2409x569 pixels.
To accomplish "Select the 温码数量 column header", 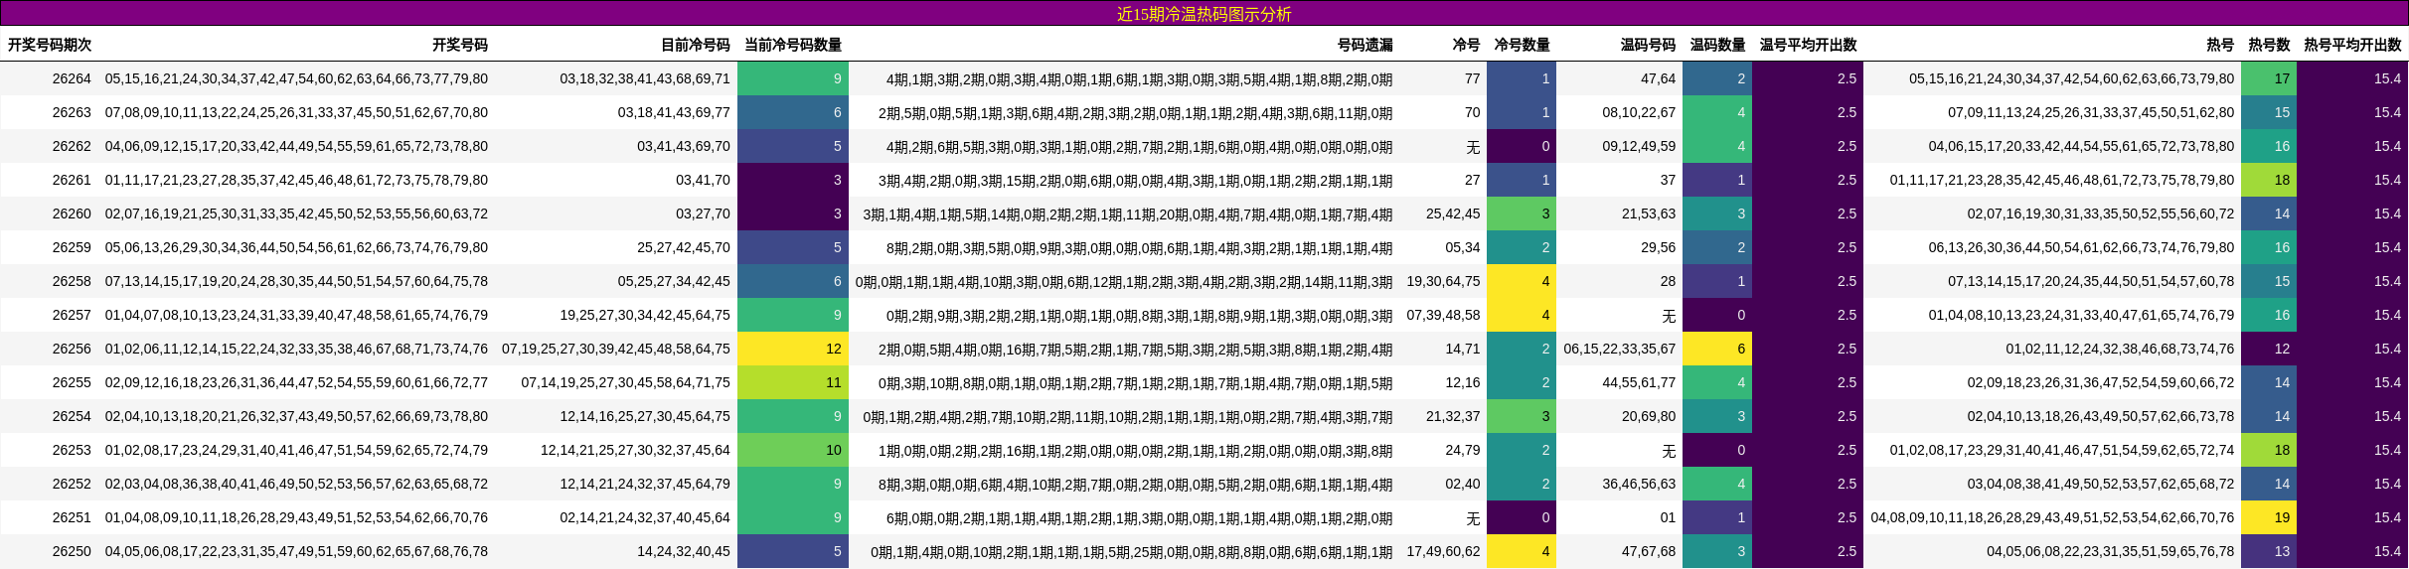I will 1718,45.
